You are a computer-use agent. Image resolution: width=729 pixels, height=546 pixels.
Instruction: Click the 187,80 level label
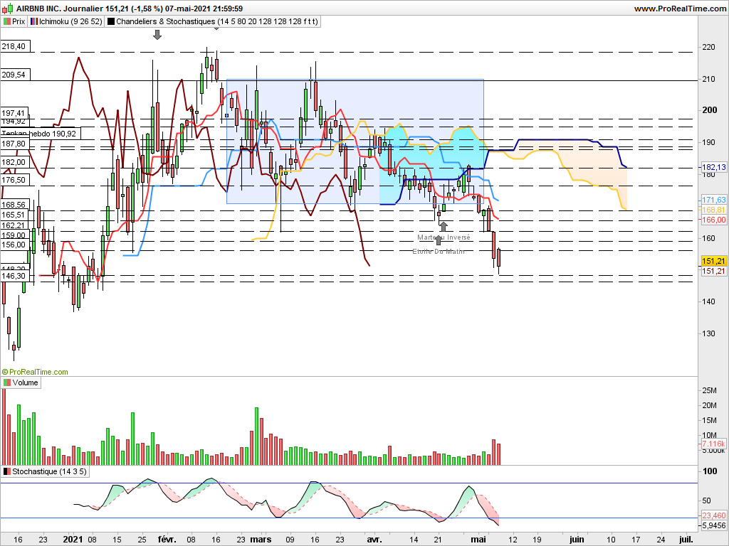point(14,144)
